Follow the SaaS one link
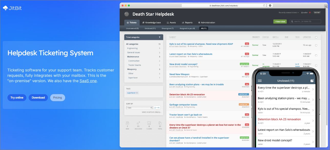Image resolution: width=330 pixels, height=150 pixels. (88, 81)
